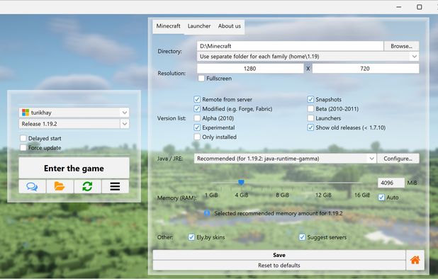Screen dimensions: 438x279
Task: Check the Only installed box
Action: tap(197, 137)
